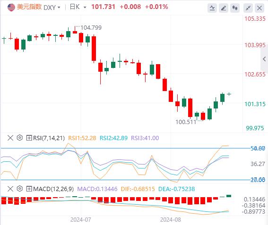Click the RSI(7,14,21) indicator label

[x=49, y=138]
